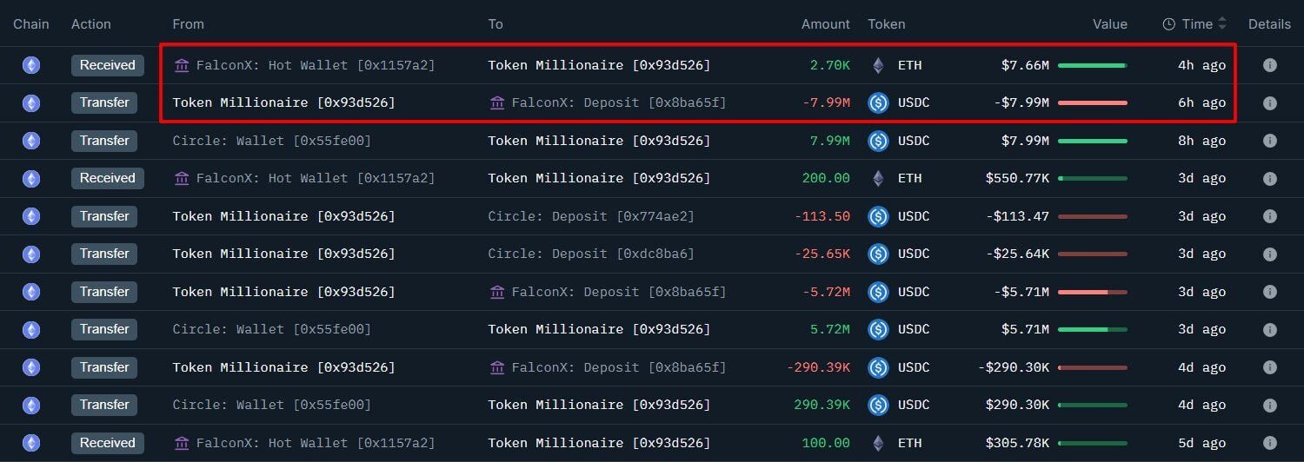Open info icon for the -290.39K USDC transfer
Screen dimensions: 1304x462
1269,367
